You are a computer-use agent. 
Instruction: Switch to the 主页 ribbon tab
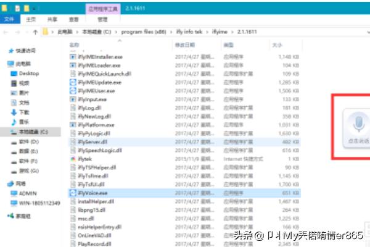point(31,19)
